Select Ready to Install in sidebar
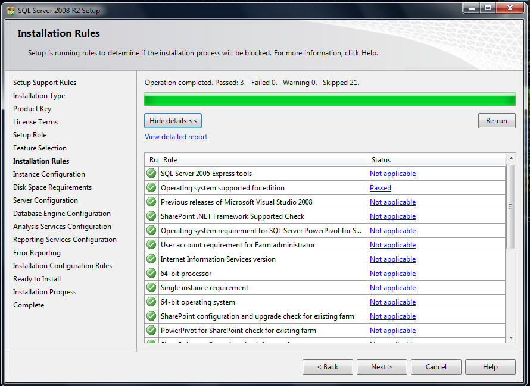Image resolution: width=530 pixels, height=386 pixels. [x=37, y=279]
